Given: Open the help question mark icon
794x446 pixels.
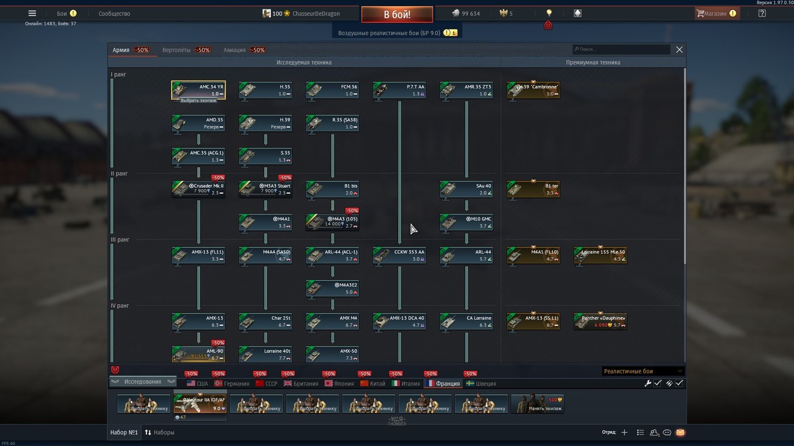Looking at the screenshot, I should [762, 13].
